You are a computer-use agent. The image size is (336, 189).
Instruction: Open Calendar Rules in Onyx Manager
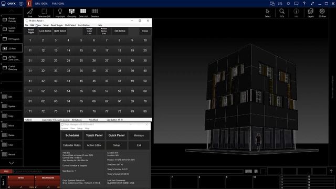coord(72,145)
